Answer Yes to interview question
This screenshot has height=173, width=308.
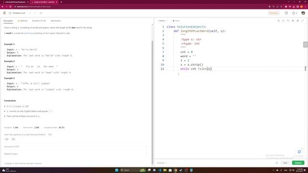pos(7,139)
